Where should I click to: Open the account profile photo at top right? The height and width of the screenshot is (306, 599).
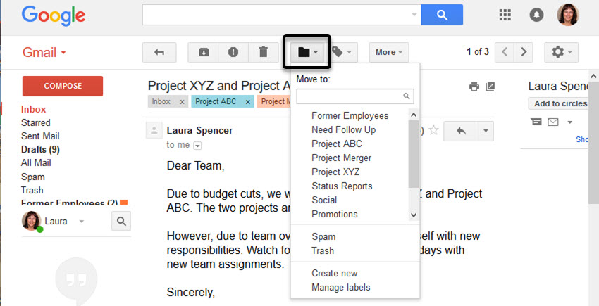568,15
